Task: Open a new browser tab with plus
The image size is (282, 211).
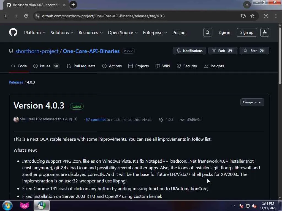Action: [73, 5]
